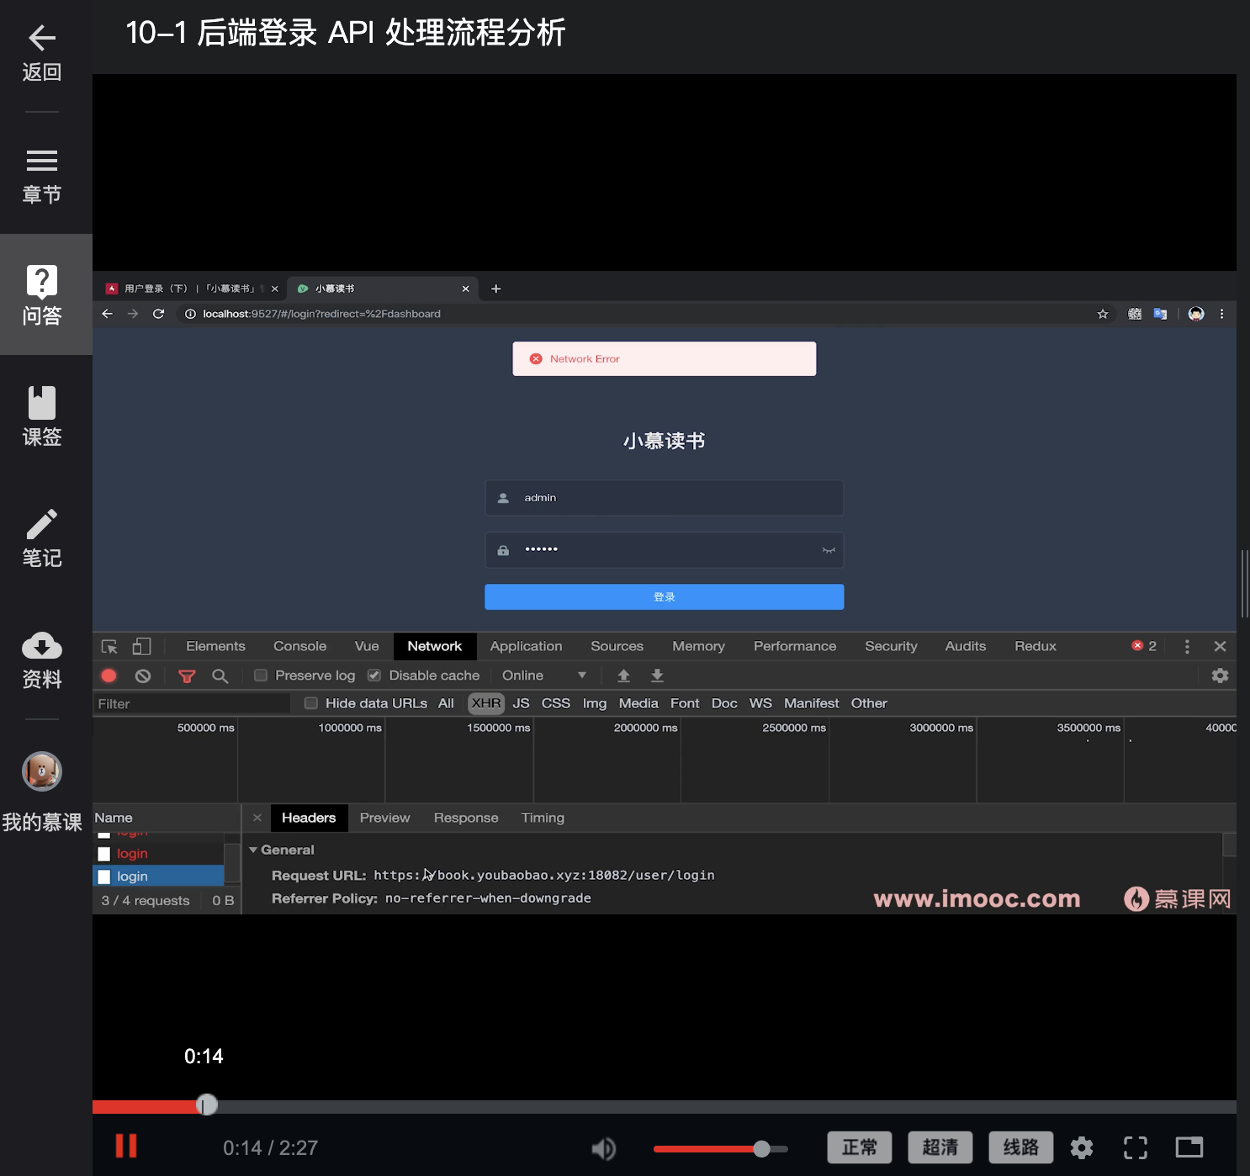Check the Hide data URLs option
This screenshot has width=1250, height=1176.
[310, 702]
